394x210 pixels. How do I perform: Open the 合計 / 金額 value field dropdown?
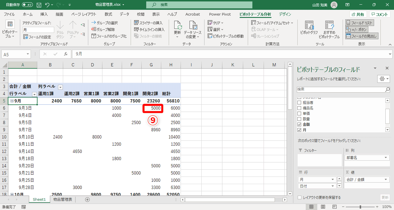(386, 180)
